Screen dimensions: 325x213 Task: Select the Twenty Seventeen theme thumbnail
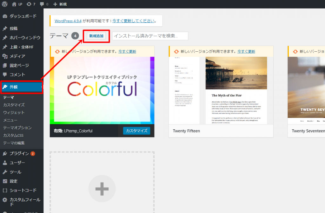(306, 90)
